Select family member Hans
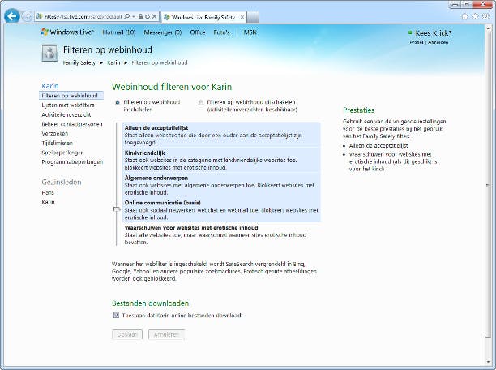The width and height of the screenshot is (496, 370). [48, 192]
